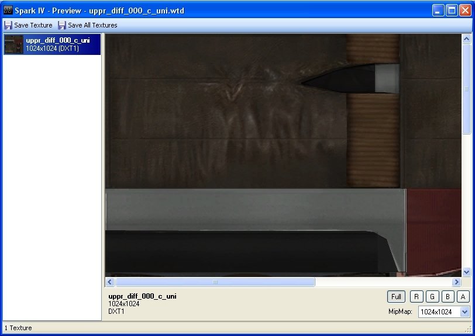
Task: Open the Spark IV title bar icon menu
Action: tap(8, 11)
